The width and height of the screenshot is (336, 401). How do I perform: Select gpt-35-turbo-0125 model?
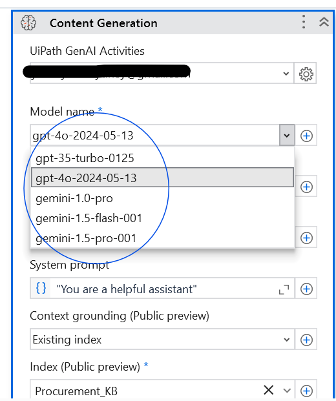(x=162, y=158)
